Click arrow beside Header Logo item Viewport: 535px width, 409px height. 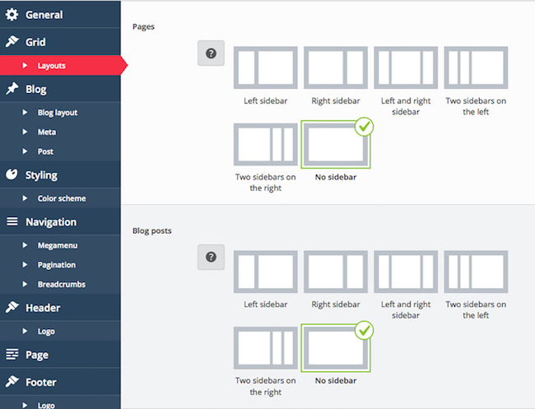pyautogui.click(x=25, y=331)
